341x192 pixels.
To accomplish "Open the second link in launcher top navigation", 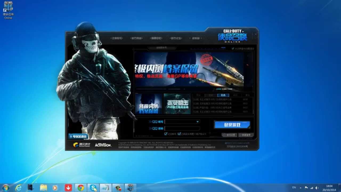I will click(136, 38).
